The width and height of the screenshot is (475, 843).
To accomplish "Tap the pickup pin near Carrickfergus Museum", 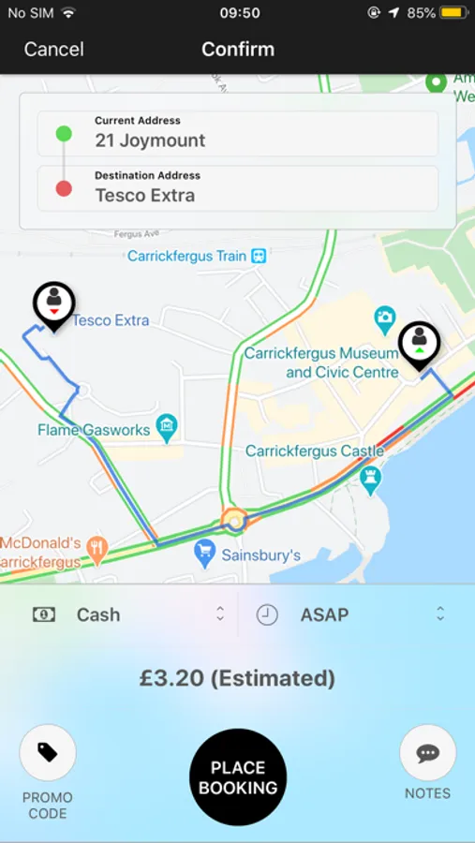I will (419, 346).
